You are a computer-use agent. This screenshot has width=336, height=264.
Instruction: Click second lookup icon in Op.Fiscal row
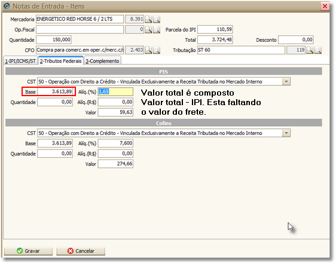tap(157, 29)
